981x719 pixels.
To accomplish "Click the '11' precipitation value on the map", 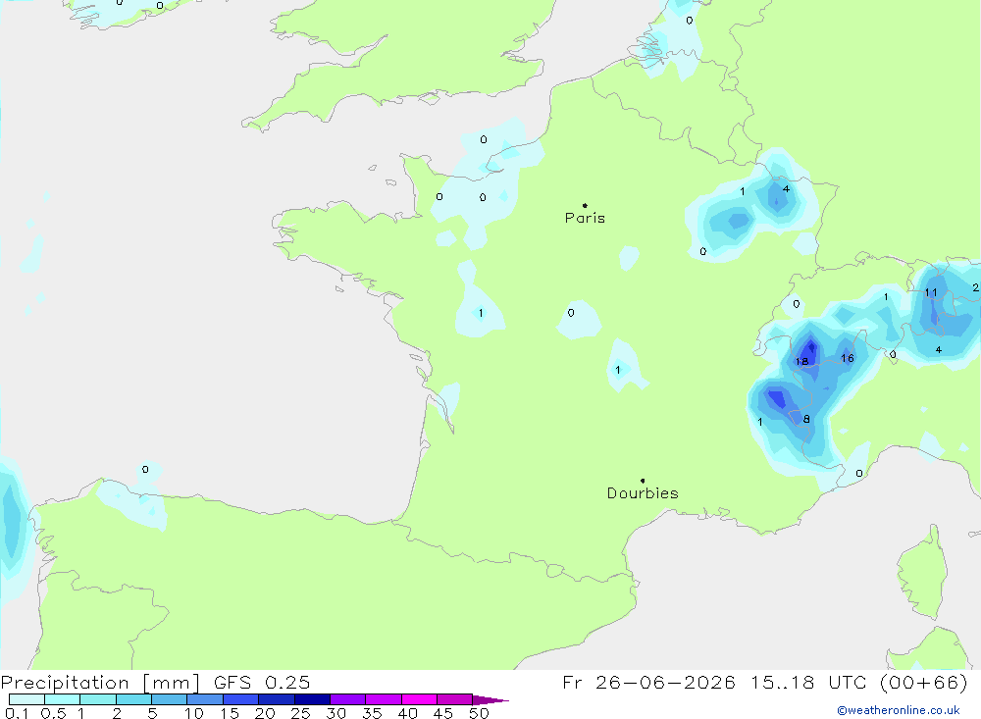I will point(931,292).
